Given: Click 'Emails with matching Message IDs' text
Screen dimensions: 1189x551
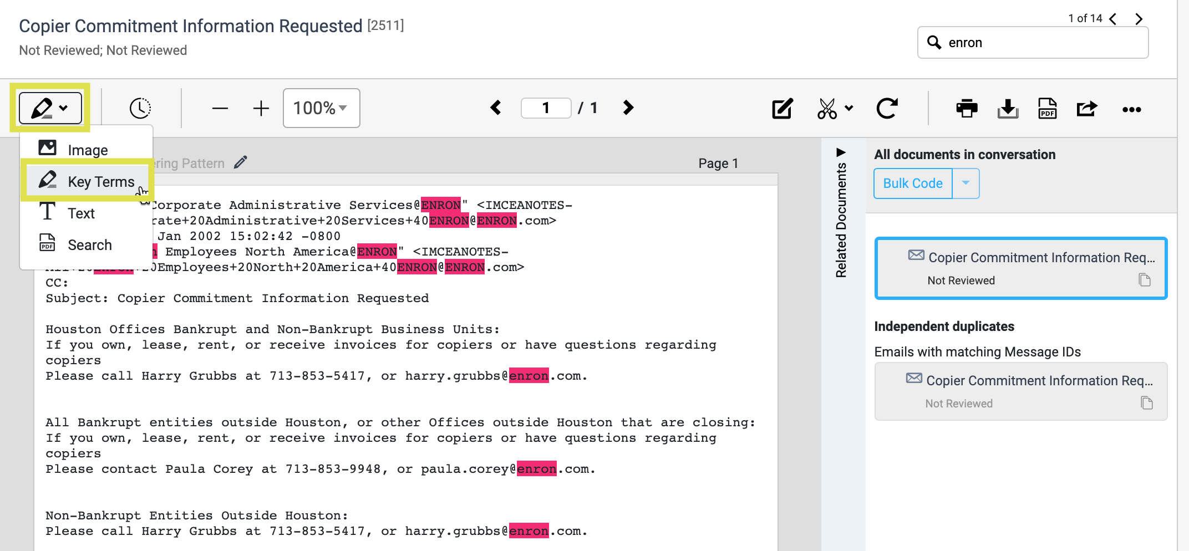Looking at the screenshot, I should (x=977, y=352).
